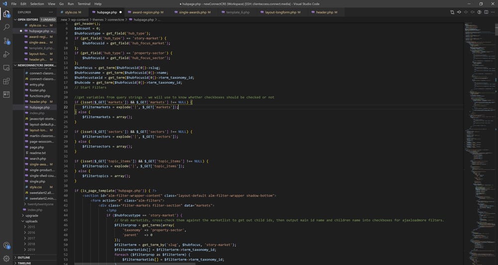The height and width of the screenshot is (265, 498).
Task: Click the Accounts icon in activity bar
Action: 6,245
